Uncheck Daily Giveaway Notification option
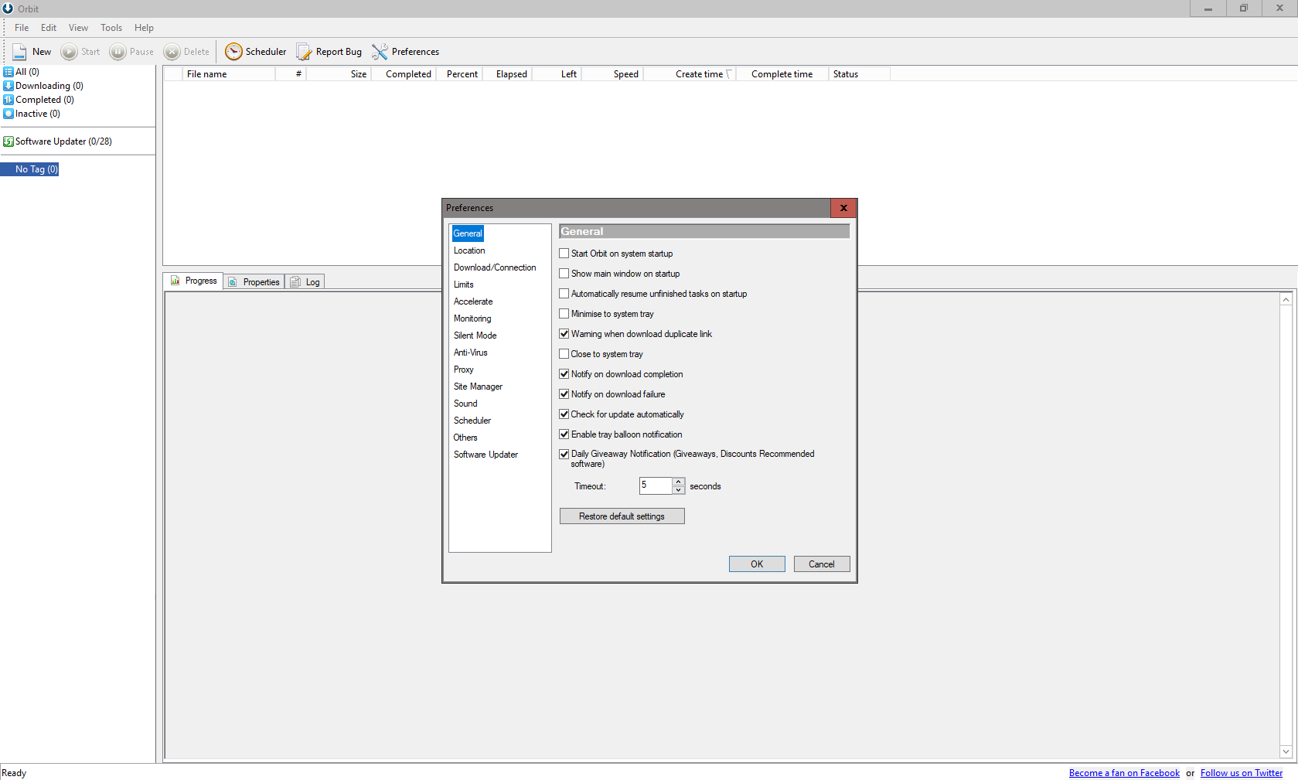Viewport: 1298px width, 780px height. click(x=564, y=455)
